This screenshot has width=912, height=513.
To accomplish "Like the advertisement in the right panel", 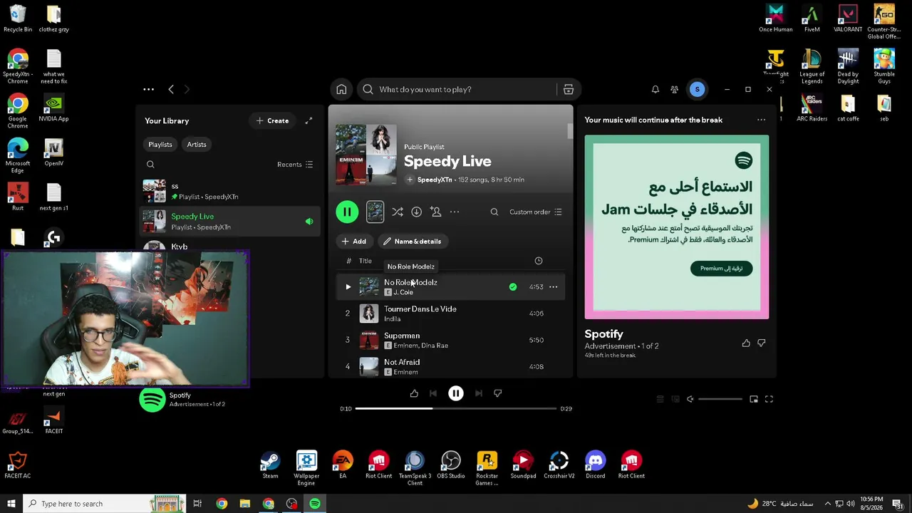I will click(746, 343).
